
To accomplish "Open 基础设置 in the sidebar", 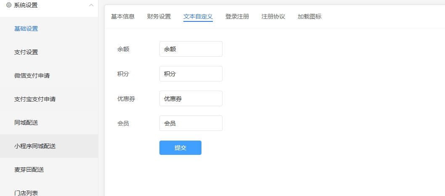I will click(26, 29).
